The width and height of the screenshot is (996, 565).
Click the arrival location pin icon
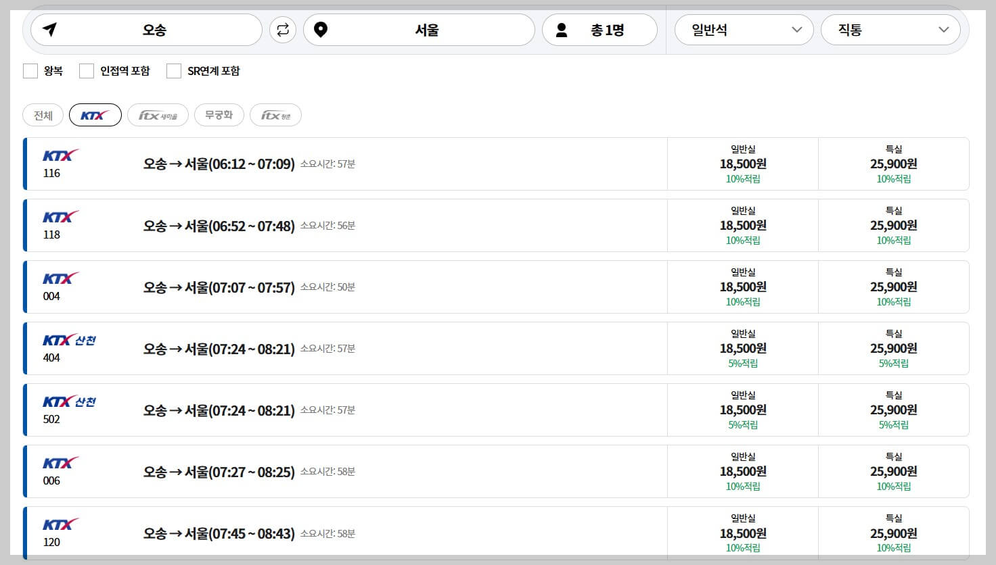tap(321, 29)
